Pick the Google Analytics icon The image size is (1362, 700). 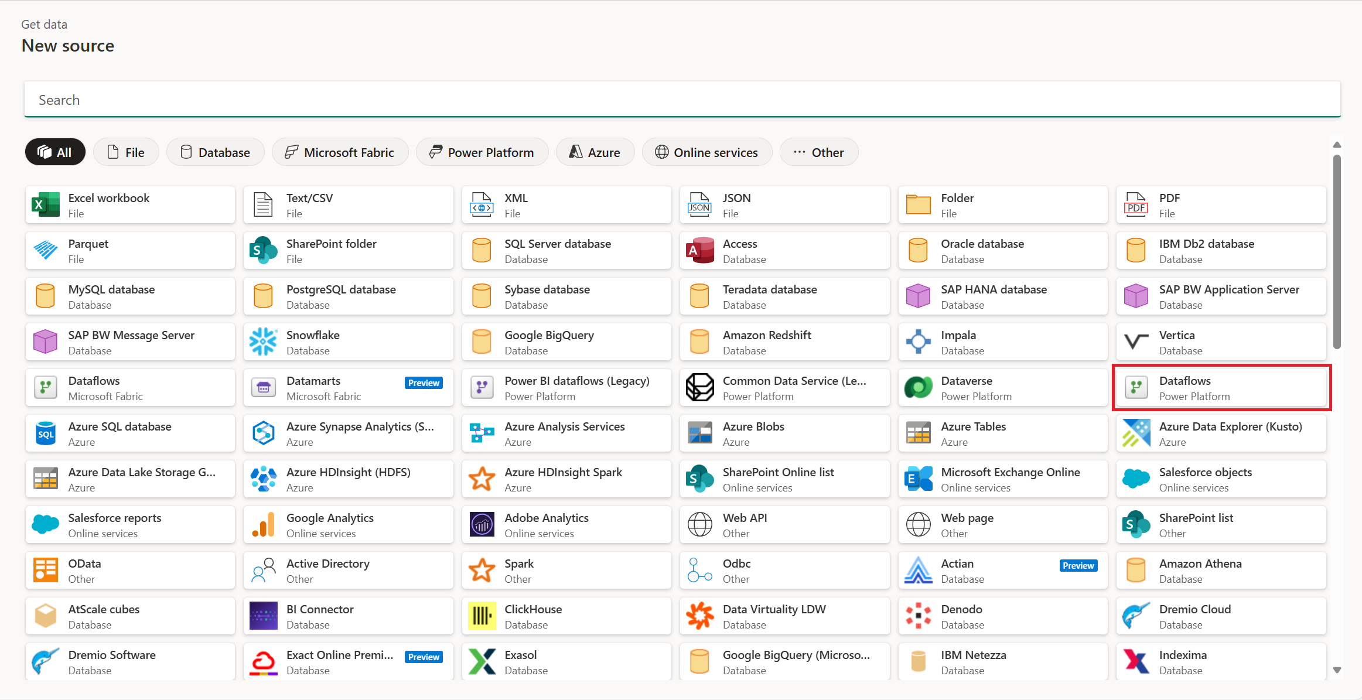[263, 525]
